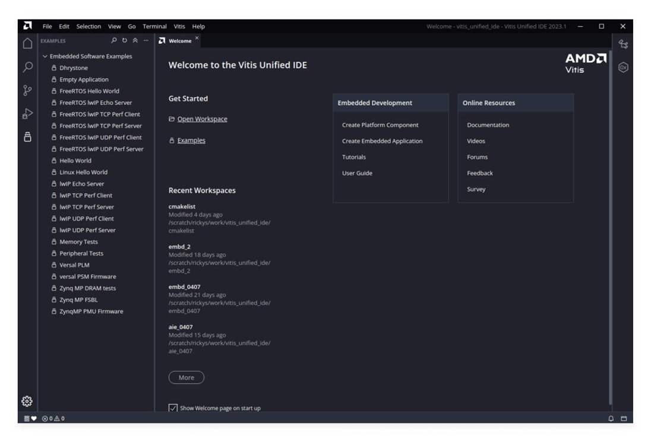Open the Manage settings gear
Image resolution: width=651 pixels, height=440 pixels.
click(27, 401)
